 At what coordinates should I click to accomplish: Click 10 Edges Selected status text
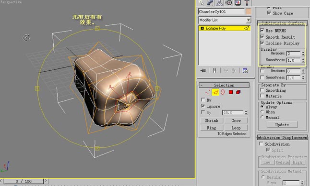(232, 133)
